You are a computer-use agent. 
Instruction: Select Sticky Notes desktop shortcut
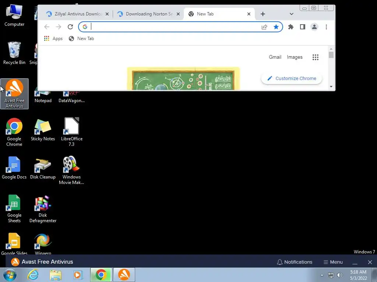[43, 130]
